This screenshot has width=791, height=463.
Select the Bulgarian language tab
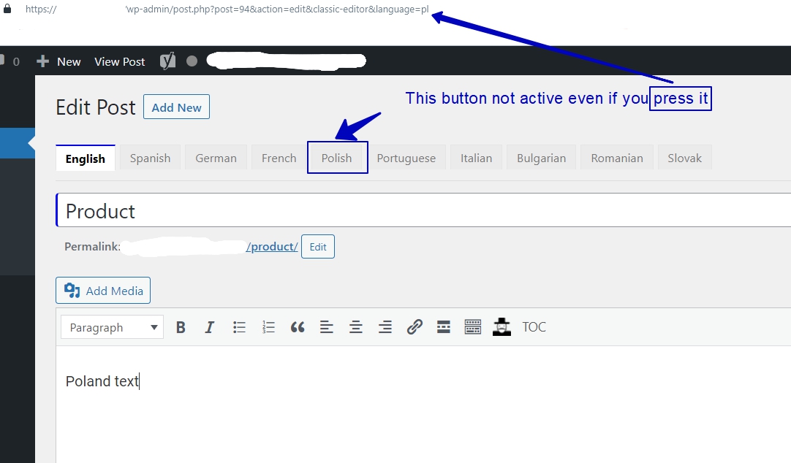point(541,158)
